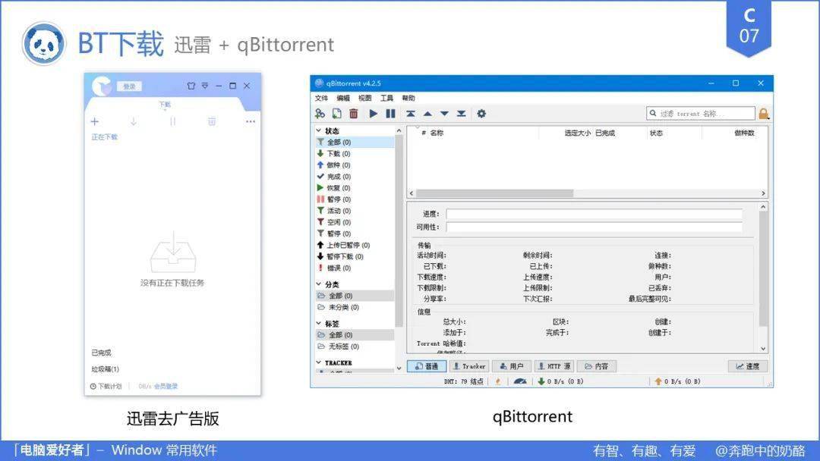Open qBittorrent 视图 menu
Image resolution: width=820 pixels, height=461 pixels.
(364, 98)
